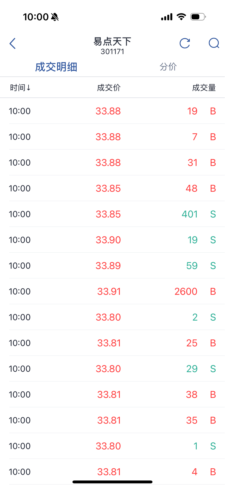Tap the back arrow icon
Viewport: 225px width, 488px height.
point(13,44)
